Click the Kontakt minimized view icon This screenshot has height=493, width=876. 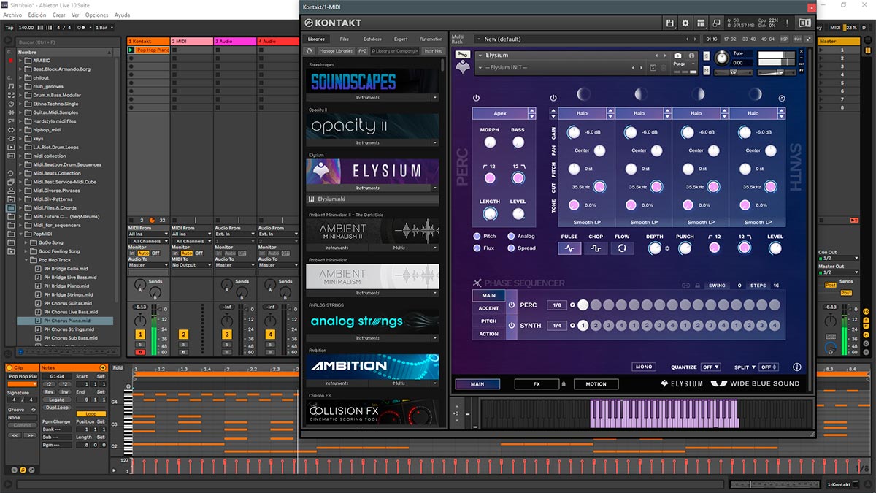718,23
